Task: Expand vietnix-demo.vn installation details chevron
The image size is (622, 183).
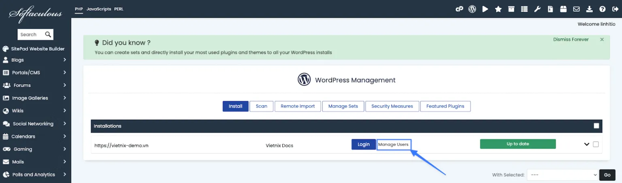Action: 586,144
